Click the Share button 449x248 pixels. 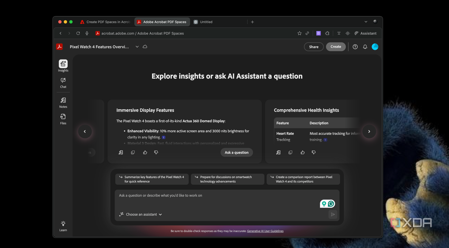pos(314,47)
